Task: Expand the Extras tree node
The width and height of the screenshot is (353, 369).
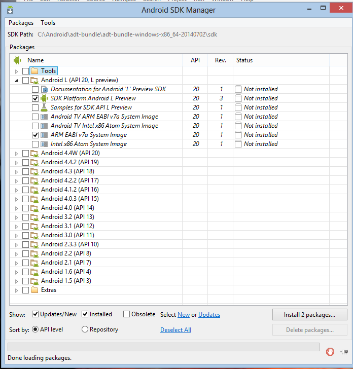Action: [16, 290]
